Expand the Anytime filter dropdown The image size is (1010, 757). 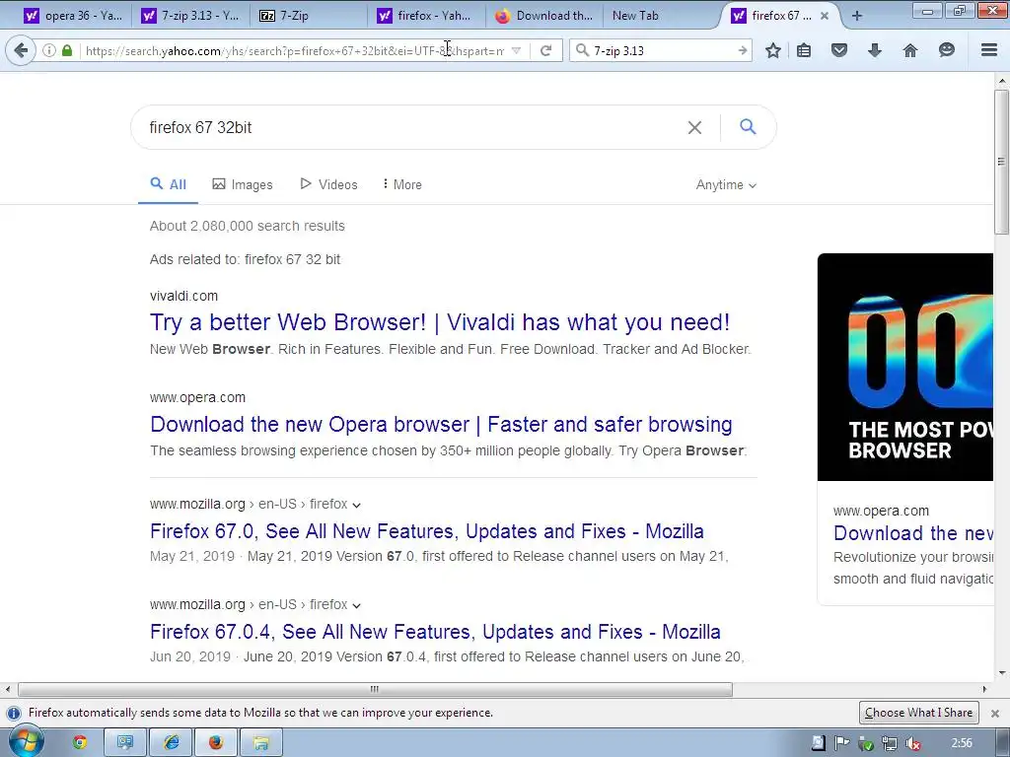click(x=726, y=184)
